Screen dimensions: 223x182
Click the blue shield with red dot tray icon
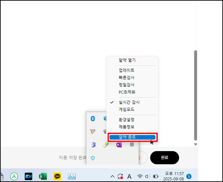[x=105, y=119]
